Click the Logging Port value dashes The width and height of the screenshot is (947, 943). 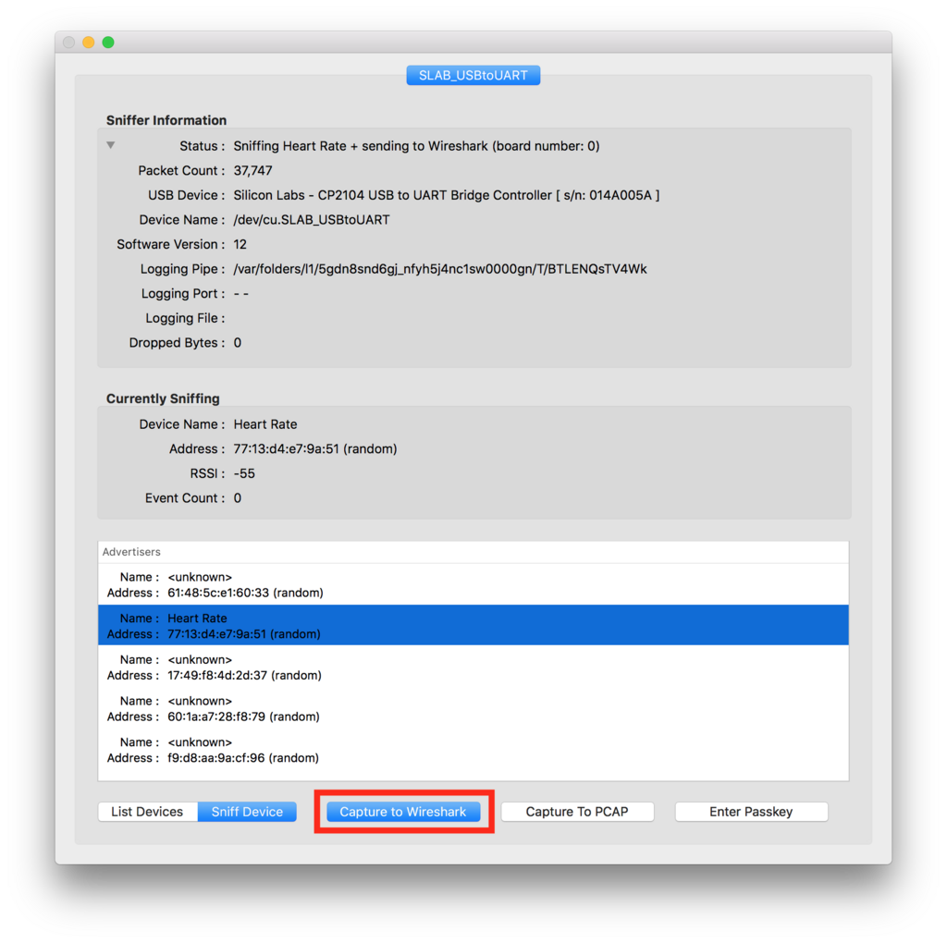tap(241, 294)
